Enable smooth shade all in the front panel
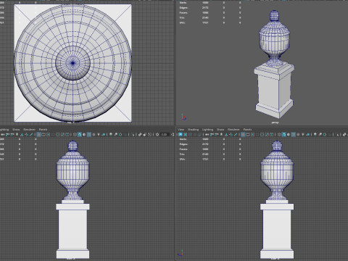 [80, 134]
